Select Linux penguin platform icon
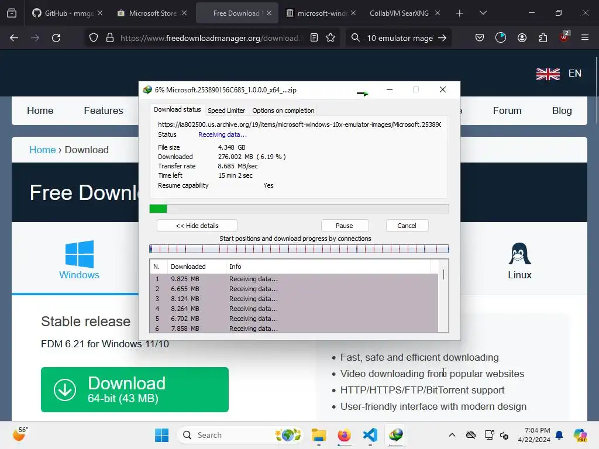599x449 pixels. (x=519, y=260)
